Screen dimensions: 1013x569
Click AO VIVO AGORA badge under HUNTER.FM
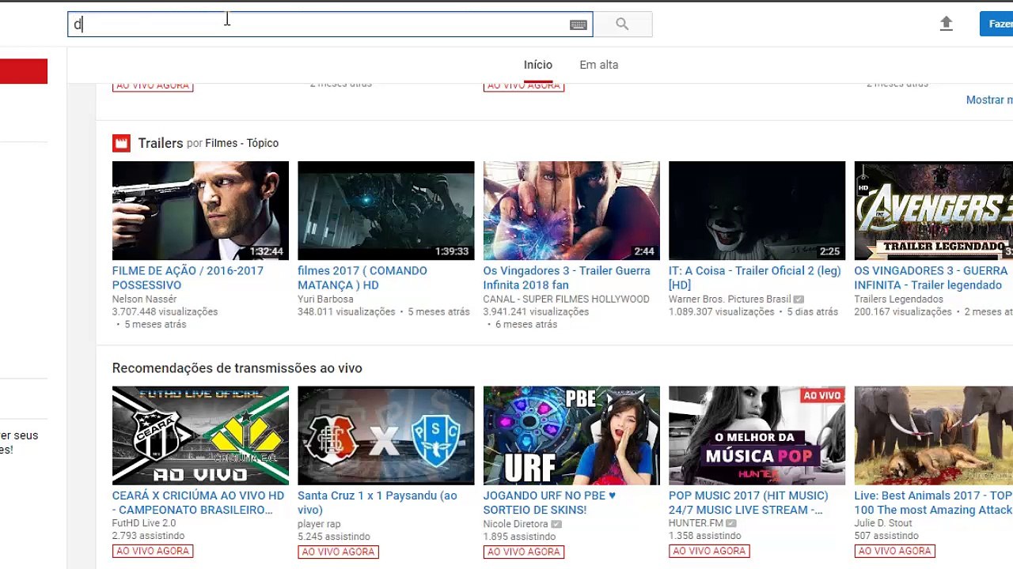(709, 552)
